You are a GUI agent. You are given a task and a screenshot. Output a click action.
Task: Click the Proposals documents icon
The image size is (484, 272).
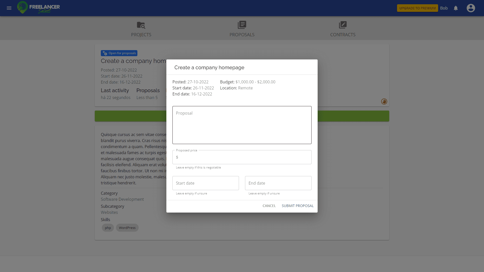click(242, 25)
